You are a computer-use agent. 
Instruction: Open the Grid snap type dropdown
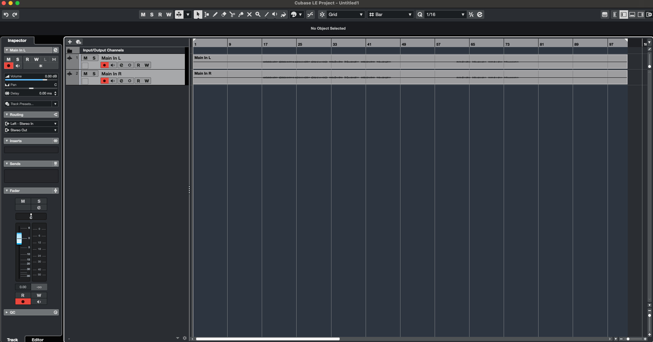pos(345,14)
